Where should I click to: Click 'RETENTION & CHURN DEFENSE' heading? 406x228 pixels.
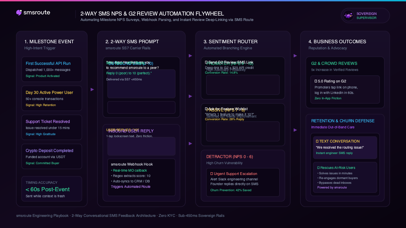click(343, 121)
